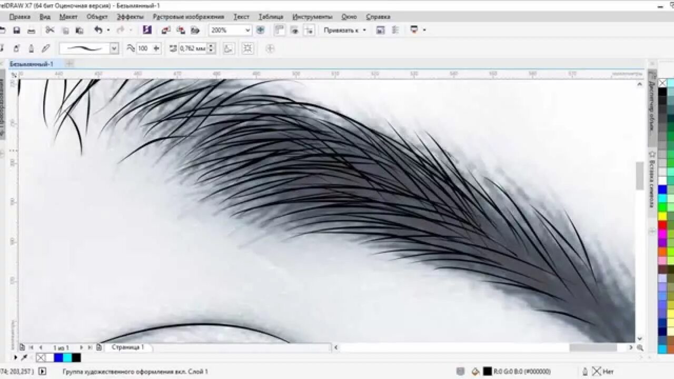Pick the red swatch in the color palette
The width and height of the screenshot is (674, 379).
pyautogui.click(x=662, y=225)
